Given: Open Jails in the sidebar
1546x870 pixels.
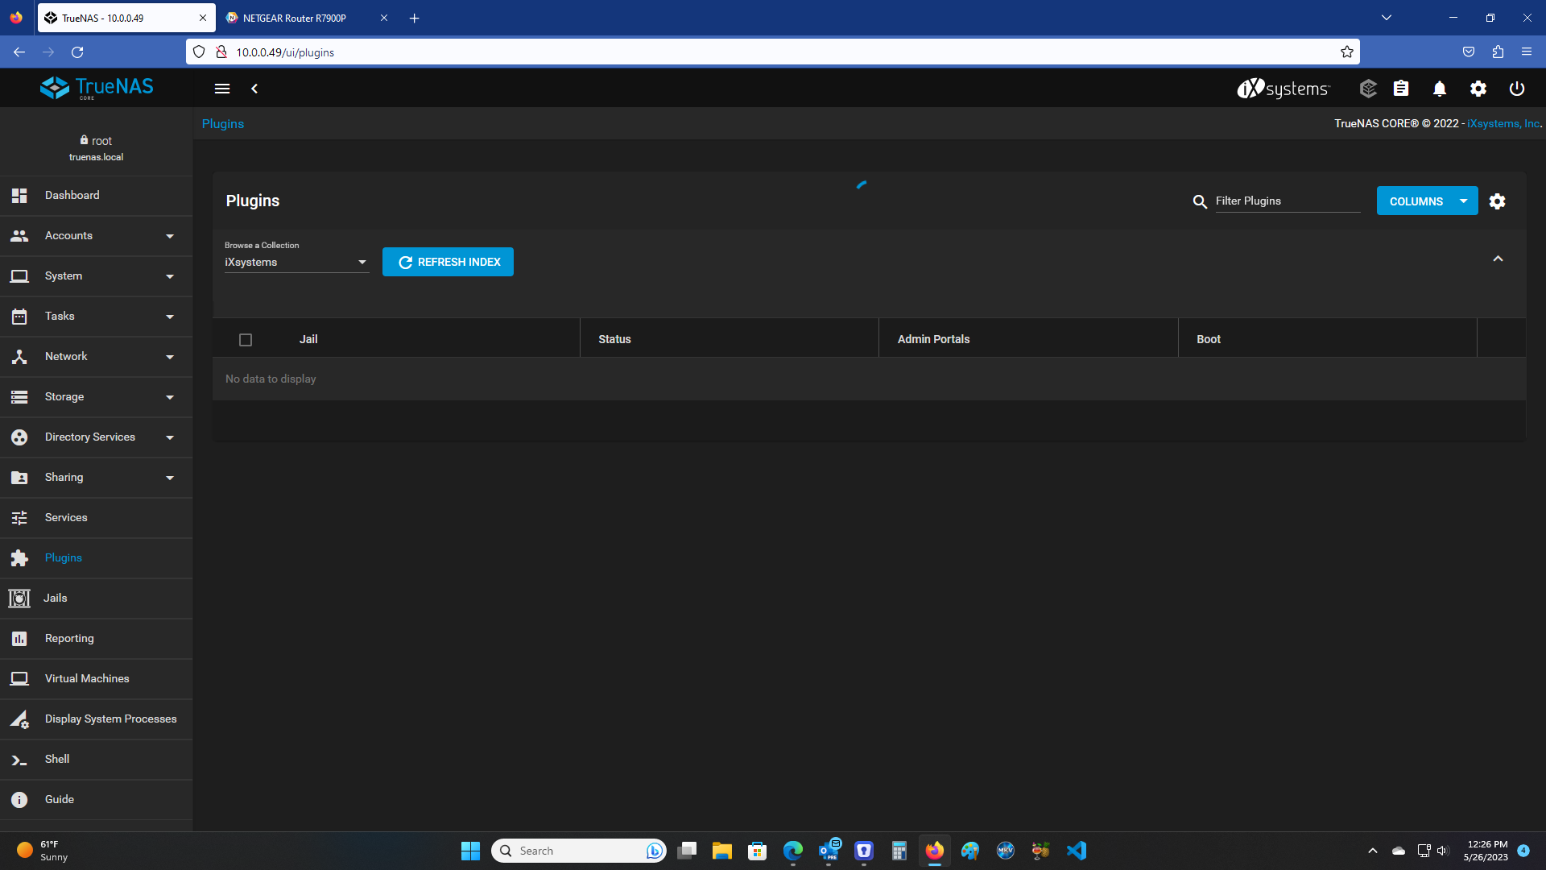Looking at the screenshot, I should coord(56,599).
